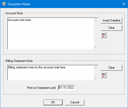Click the Account Note scroll down arrow
Viewport: 128px width, 108px height.
(95, 47)
